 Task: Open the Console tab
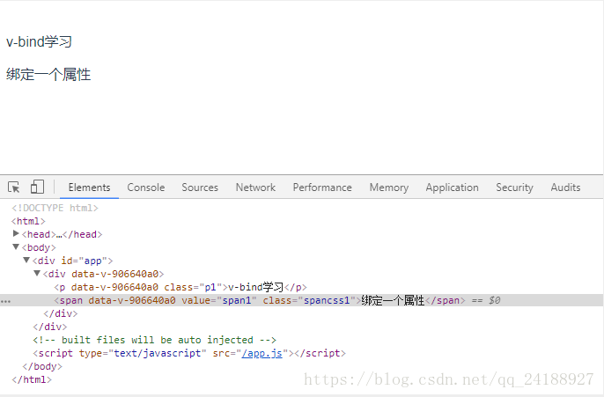point(146,187)
